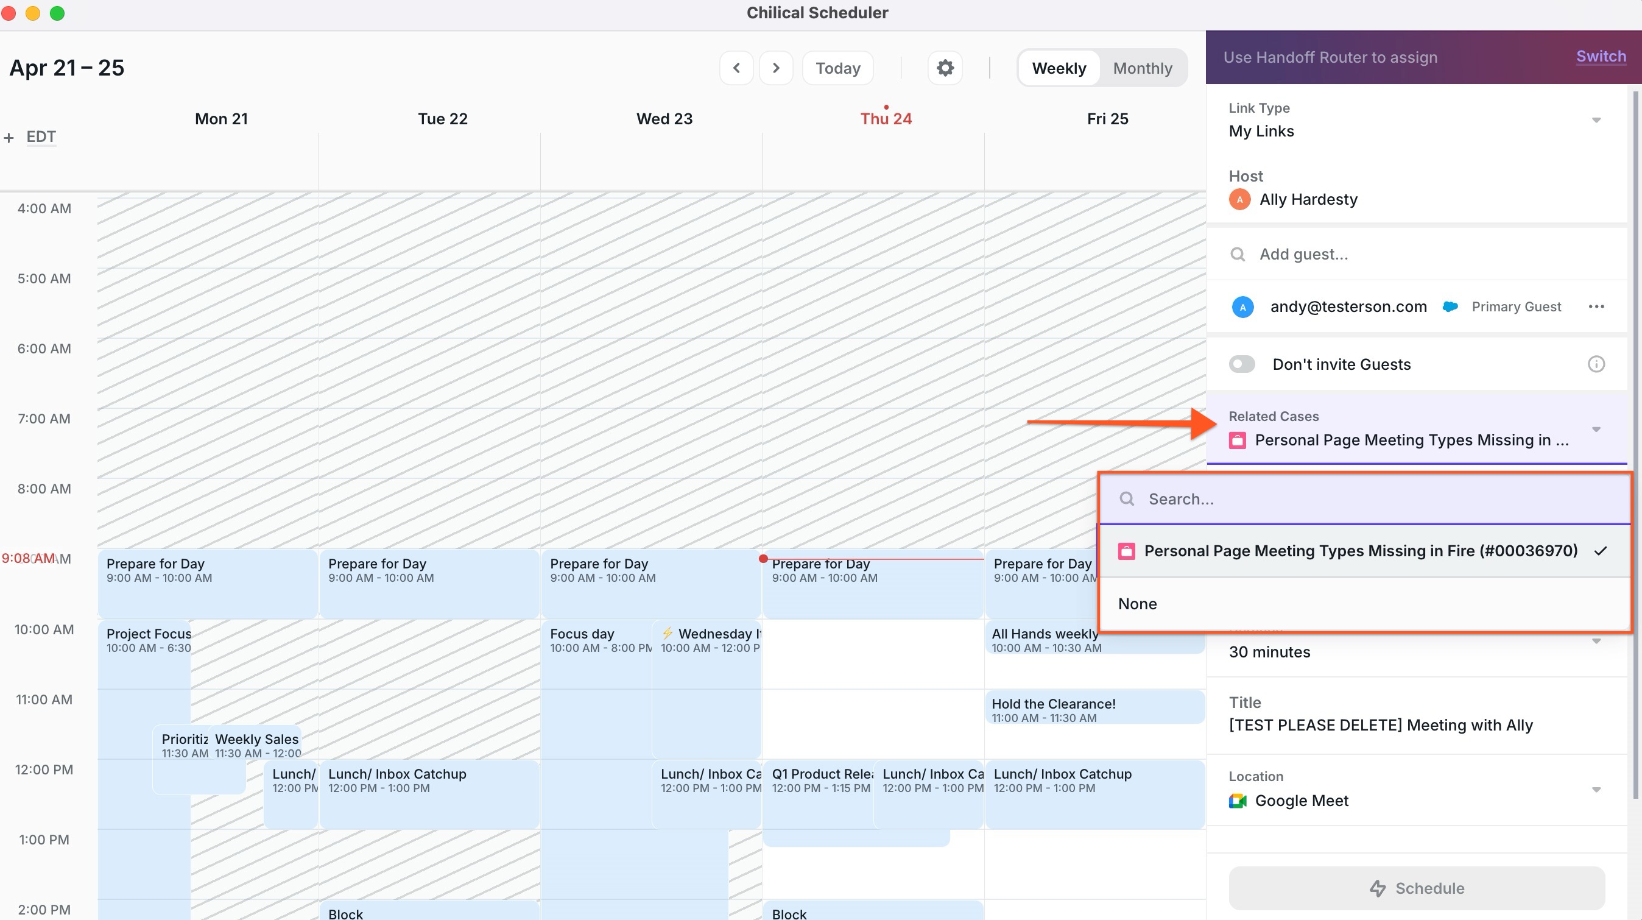This screenshot has height=920, width=1642.
Task: Open the calendar settings gear icon
Action: 945,68
